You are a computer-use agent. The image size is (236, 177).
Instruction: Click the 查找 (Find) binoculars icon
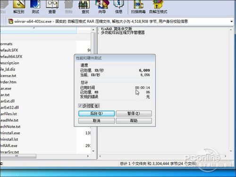click(85, 7)
